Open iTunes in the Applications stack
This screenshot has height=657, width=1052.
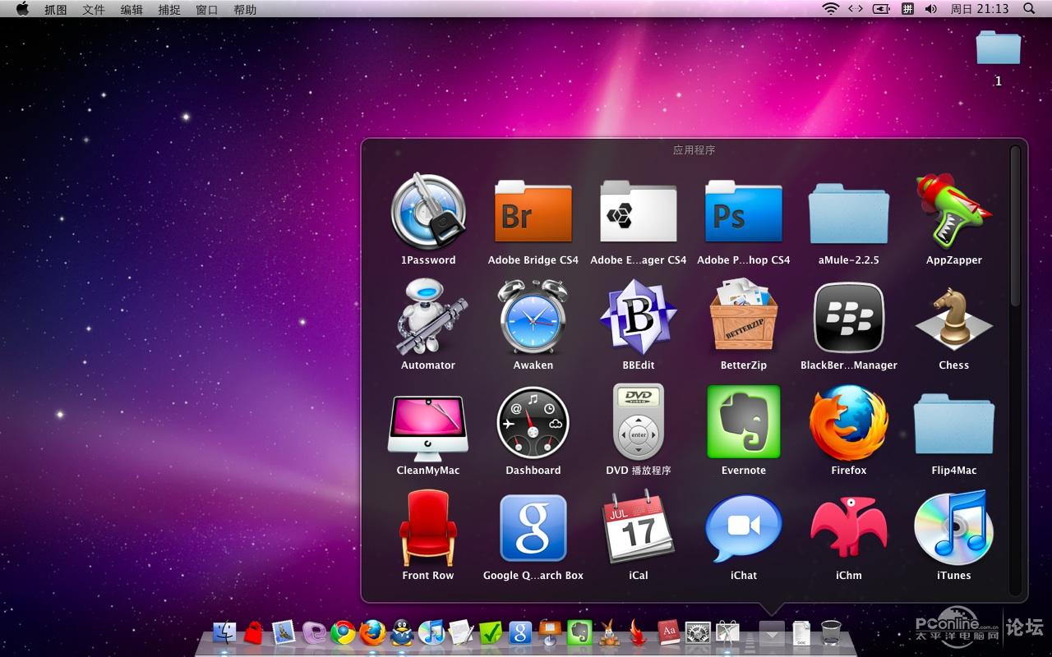click(x=954, y=527)
